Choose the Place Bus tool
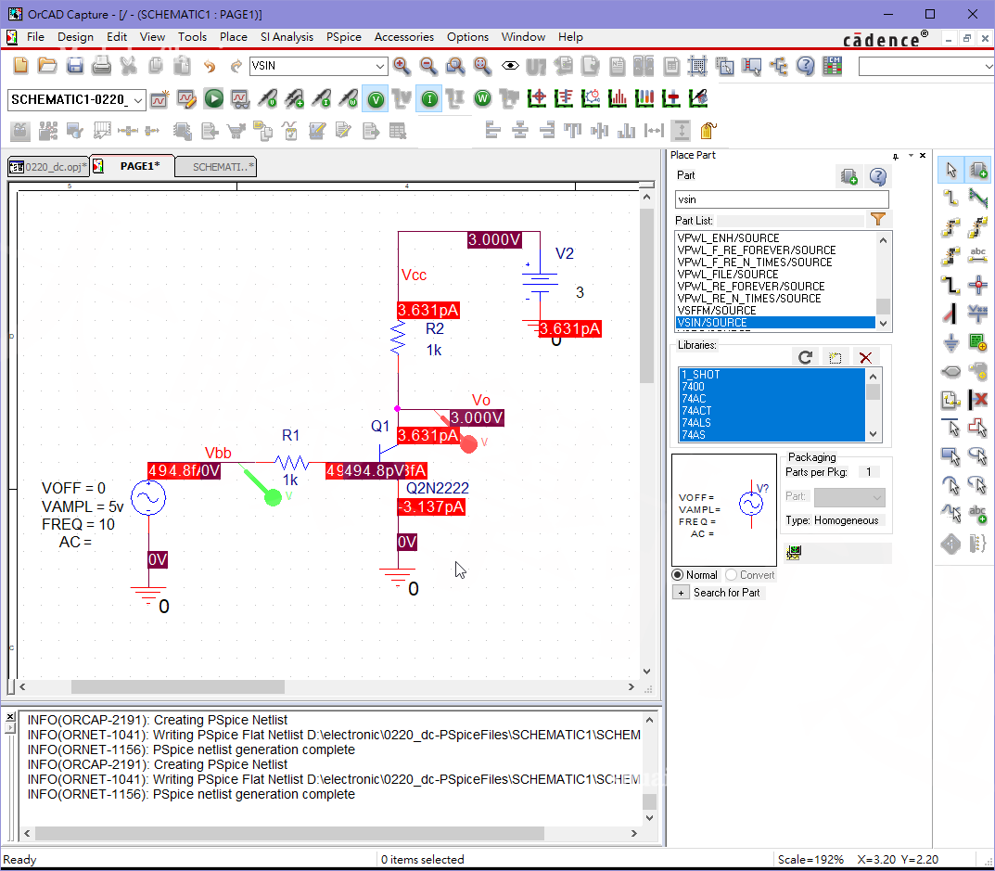Viewport: 995px width, 871px height. point(950,285)
